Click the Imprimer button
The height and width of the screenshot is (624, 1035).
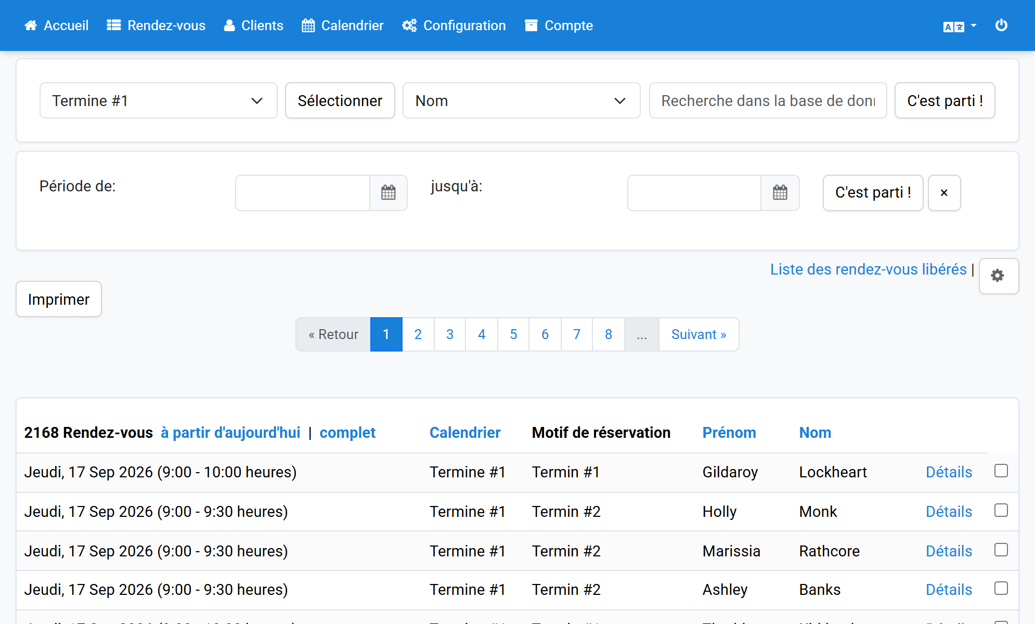pyautogui.click(x=59, y=299)
